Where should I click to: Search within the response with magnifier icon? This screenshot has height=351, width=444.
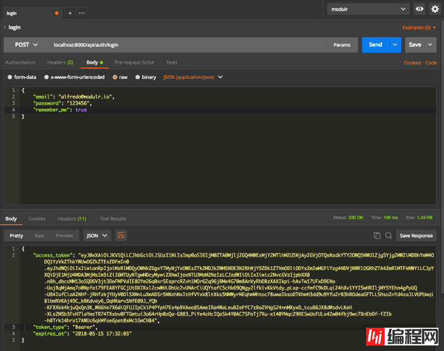point(389,235)
